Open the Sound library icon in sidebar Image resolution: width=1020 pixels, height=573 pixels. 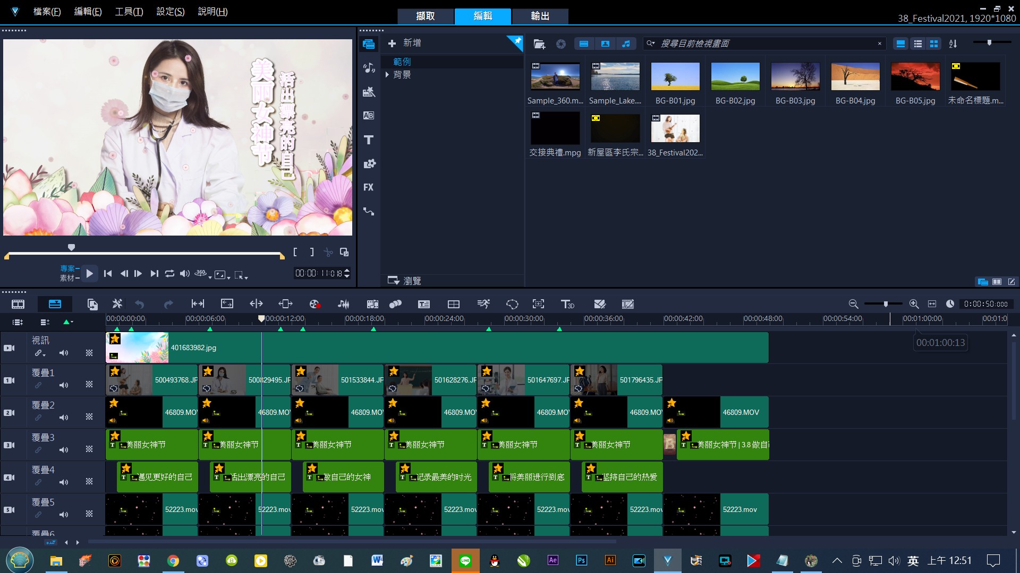point(369,68)
